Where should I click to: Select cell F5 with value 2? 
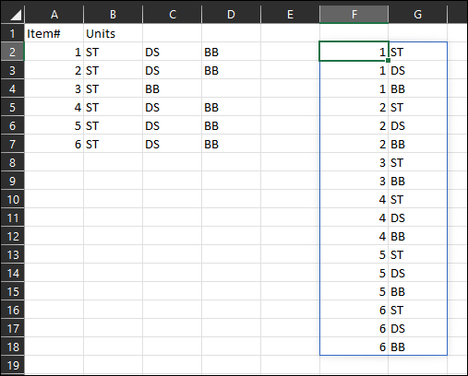coord(354,107)
